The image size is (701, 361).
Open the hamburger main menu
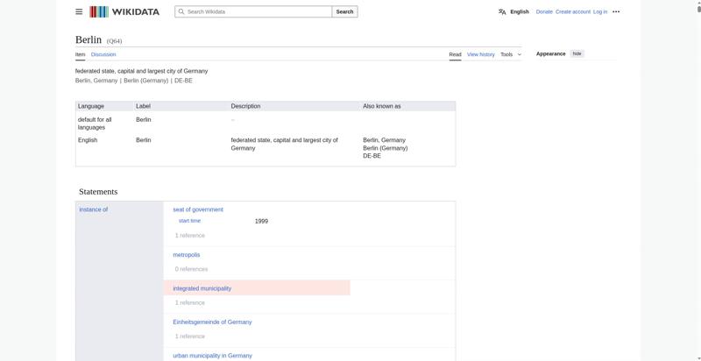pos(79,11)
